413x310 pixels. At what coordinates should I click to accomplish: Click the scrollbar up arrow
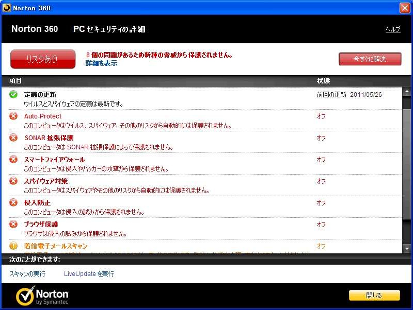[407, 92]
